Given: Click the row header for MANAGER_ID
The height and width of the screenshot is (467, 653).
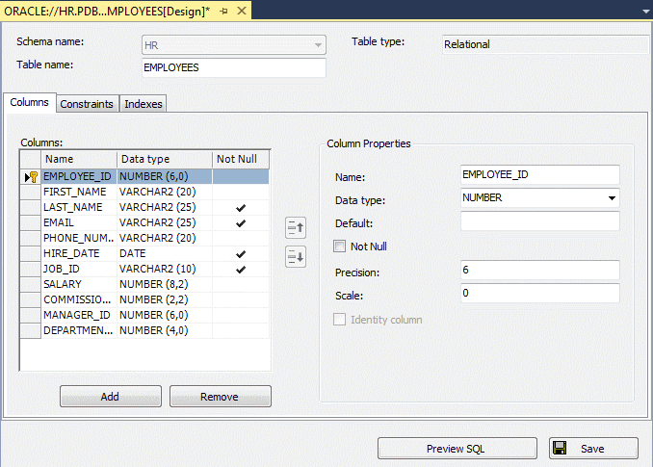Looking at the screenshot, I should 31,316.
